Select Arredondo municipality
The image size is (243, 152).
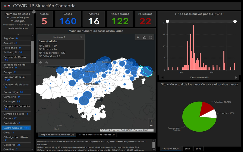[16, 48]
